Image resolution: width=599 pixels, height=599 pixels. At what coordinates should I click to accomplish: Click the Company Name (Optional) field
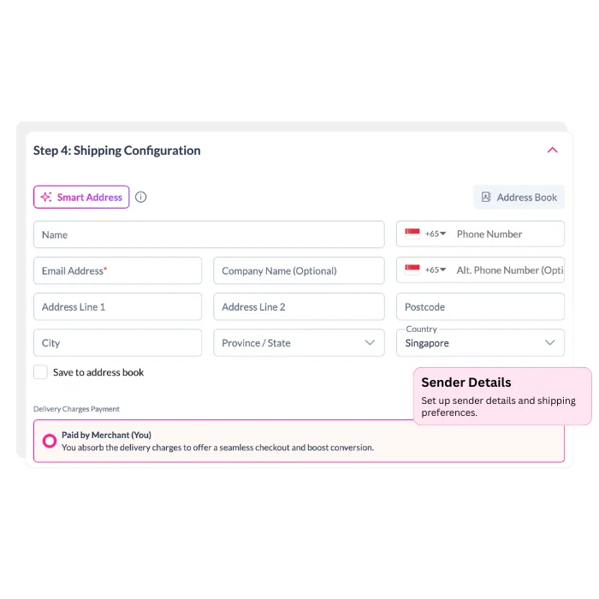coord(299,270)
